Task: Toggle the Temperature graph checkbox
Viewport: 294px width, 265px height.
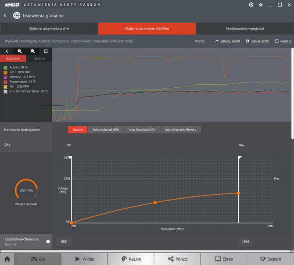Action: coord(5,82)
